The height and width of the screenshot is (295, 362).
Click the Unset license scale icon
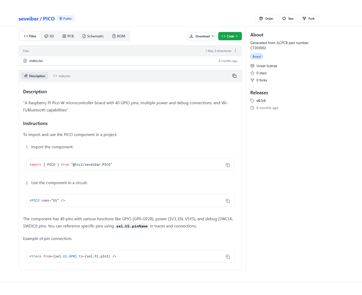pyautogui.click(x=252, y=66)
